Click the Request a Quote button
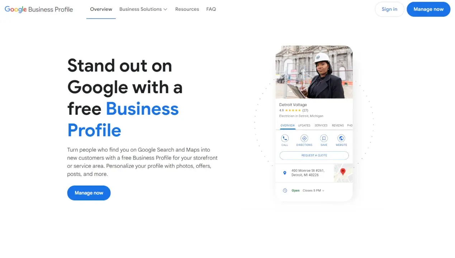 pos(314,156)
